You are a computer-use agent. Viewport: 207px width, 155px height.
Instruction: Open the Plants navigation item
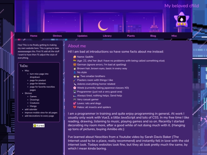131,36
